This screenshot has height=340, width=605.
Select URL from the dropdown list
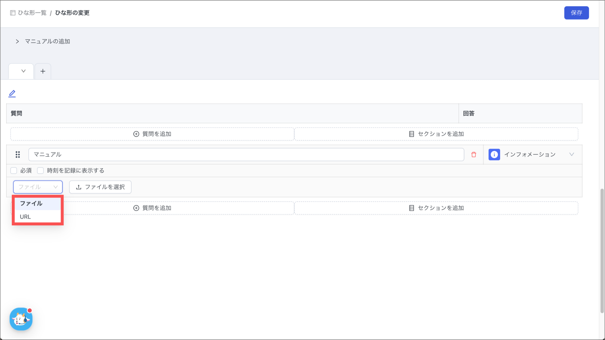click(x=25, y=217)
